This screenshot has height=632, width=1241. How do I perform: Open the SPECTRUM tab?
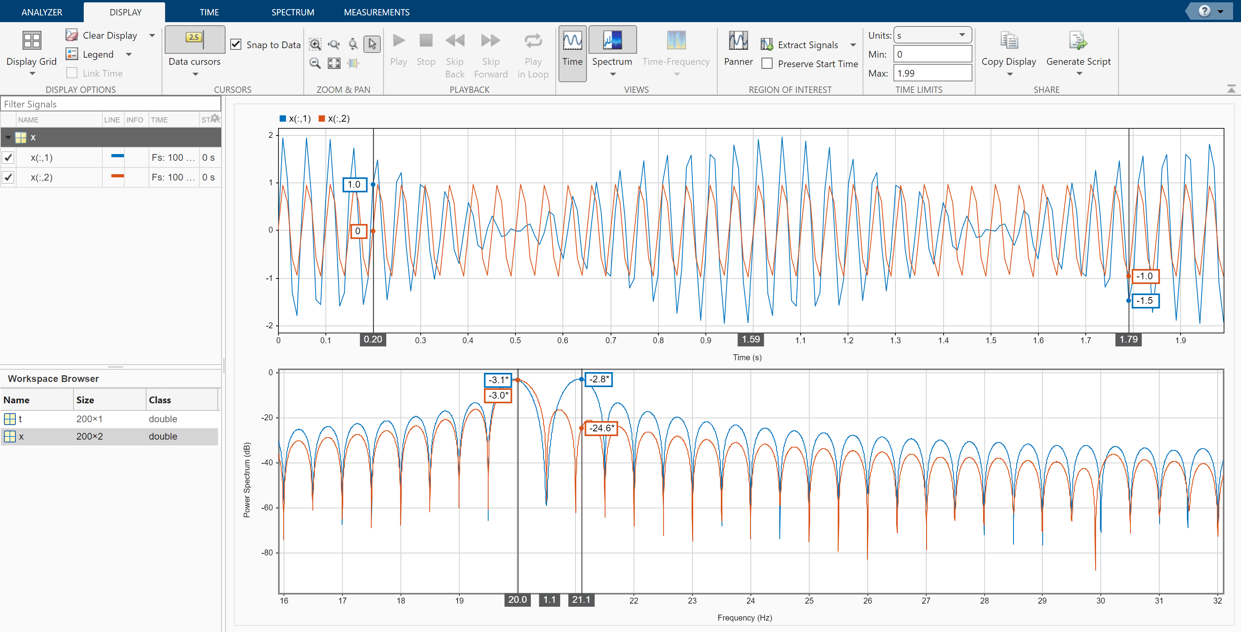(x=292, y=12)
